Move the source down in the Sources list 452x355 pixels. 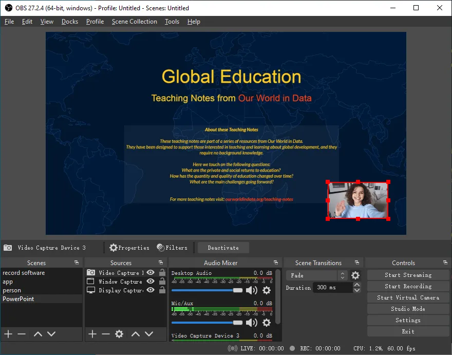pyautogui.click(x=149, y=334)
